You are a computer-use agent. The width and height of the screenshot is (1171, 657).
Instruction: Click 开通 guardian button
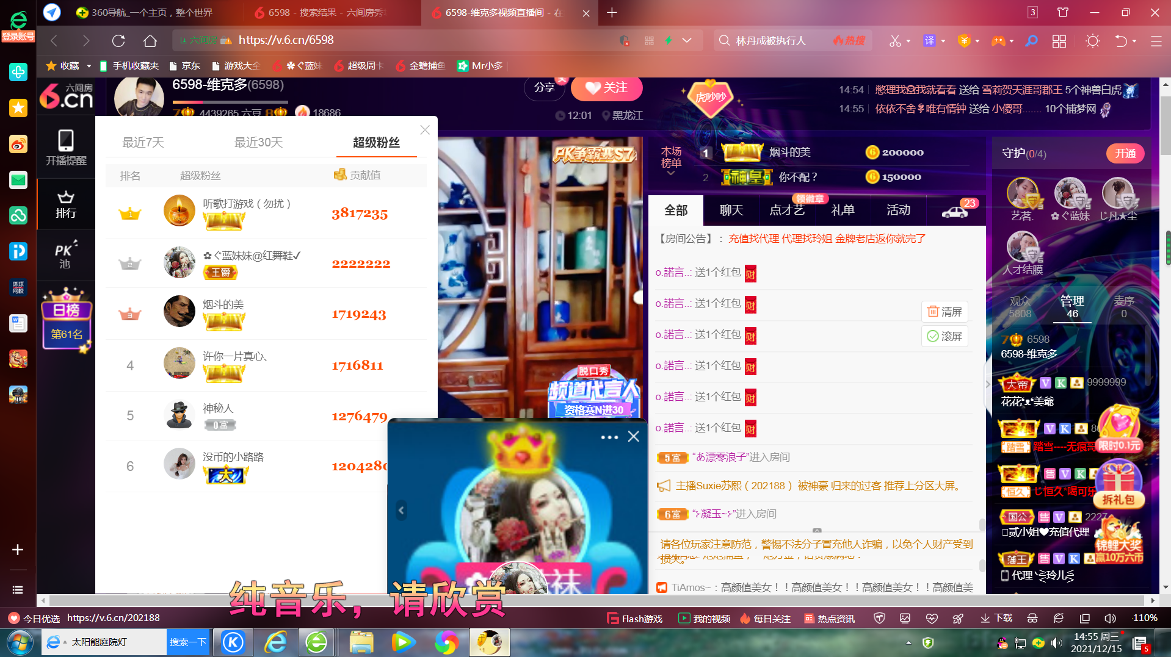[x=1125, y=154]
